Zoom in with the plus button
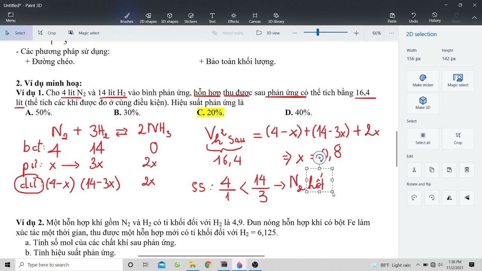The width and height of the screenshot is (482, 271). point(356,33)
